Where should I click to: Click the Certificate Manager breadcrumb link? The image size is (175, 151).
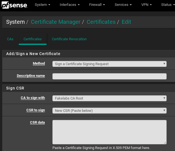pos(56,22)
